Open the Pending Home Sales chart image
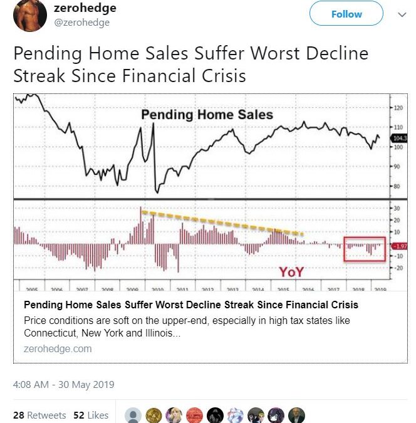Viewport: 416px width, 423px height. click(x=211, y=192)
